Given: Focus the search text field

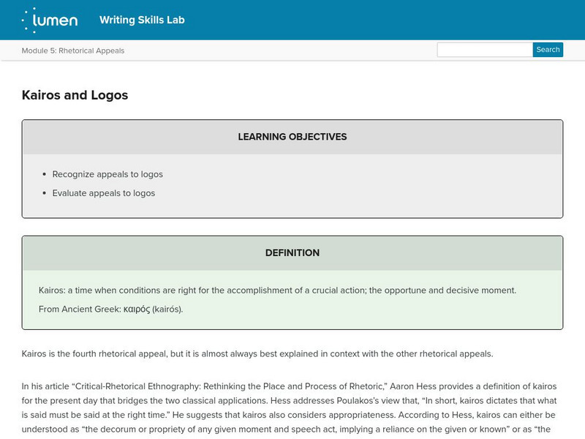Looking at the screenshot, I should [484, 50].
